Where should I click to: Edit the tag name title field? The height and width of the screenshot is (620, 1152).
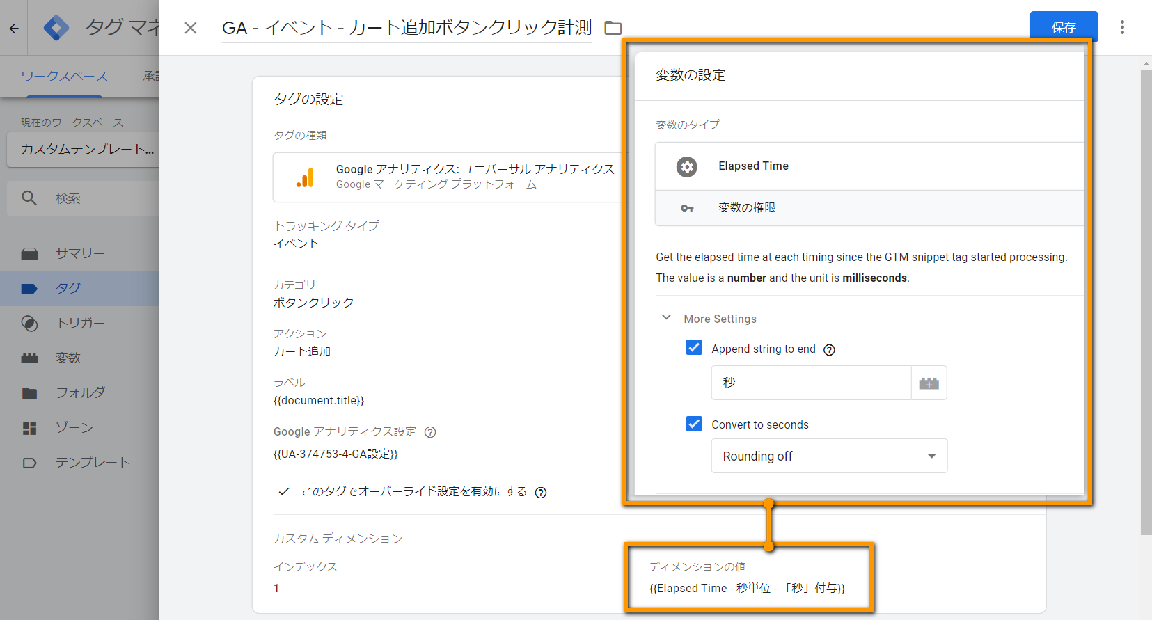[407, 28]
